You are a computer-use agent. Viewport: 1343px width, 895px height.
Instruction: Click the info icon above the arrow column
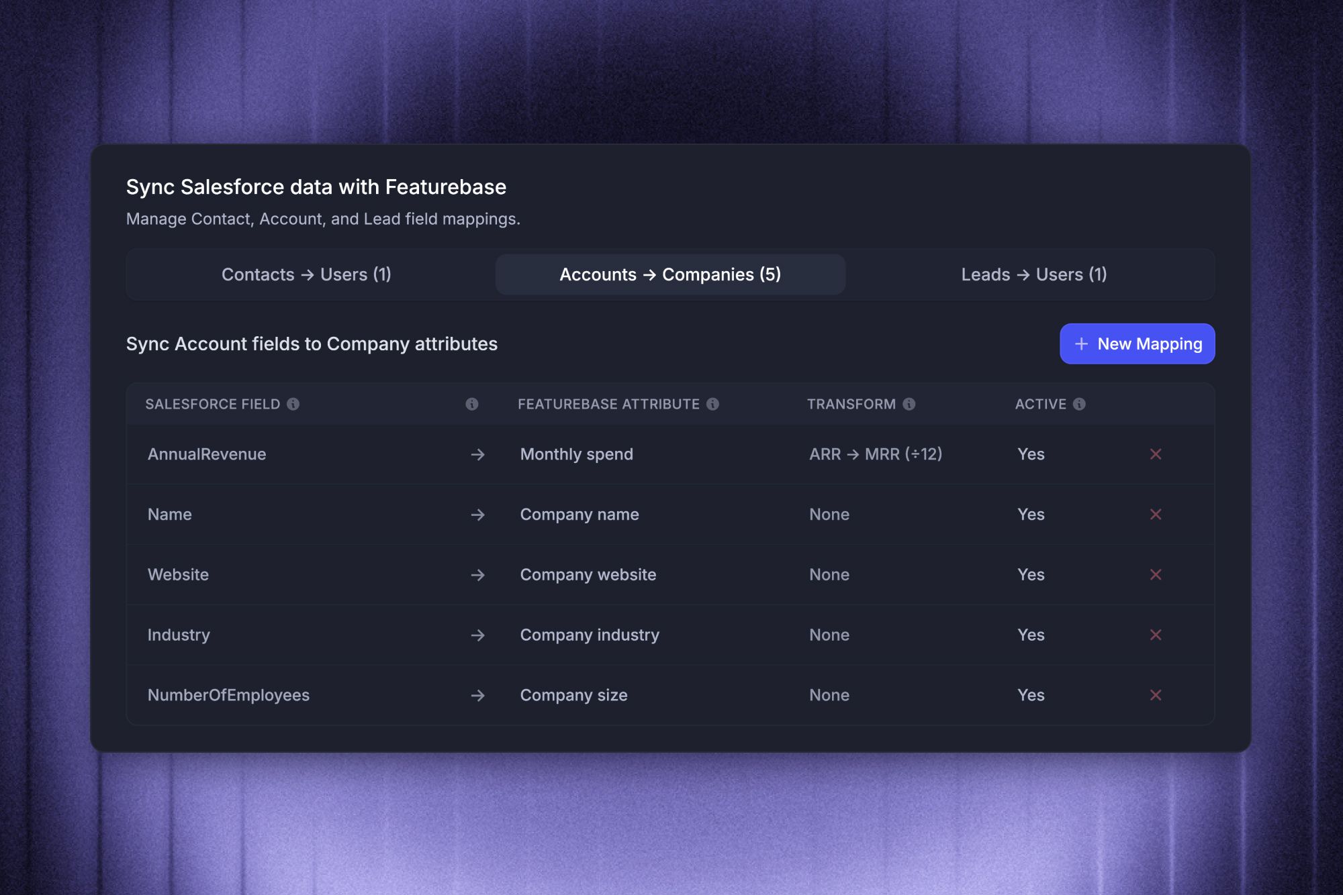click(472, 404)
